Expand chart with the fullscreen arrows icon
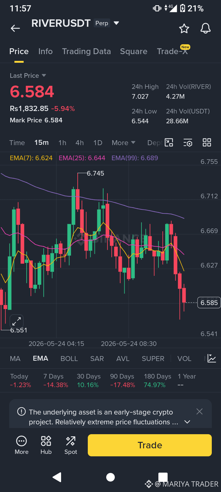This screenshot has height=492, width=221. click(x=17, y=321)
